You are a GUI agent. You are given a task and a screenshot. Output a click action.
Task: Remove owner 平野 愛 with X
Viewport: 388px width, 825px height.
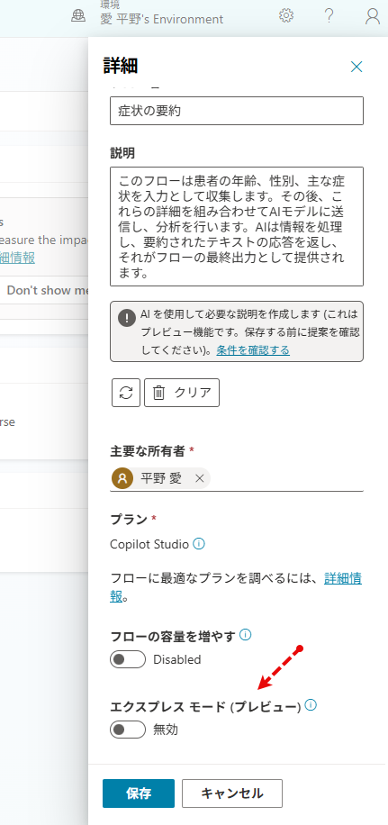(199, 478)
